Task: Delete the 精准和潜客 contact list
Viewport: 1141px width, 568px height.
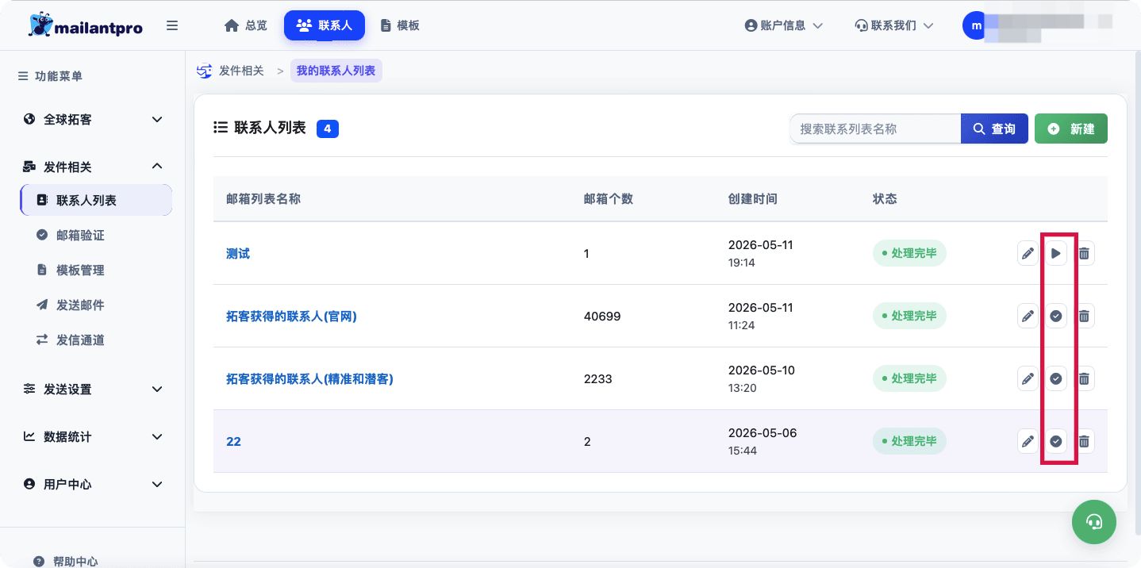Action: [x=1084, y=378]
